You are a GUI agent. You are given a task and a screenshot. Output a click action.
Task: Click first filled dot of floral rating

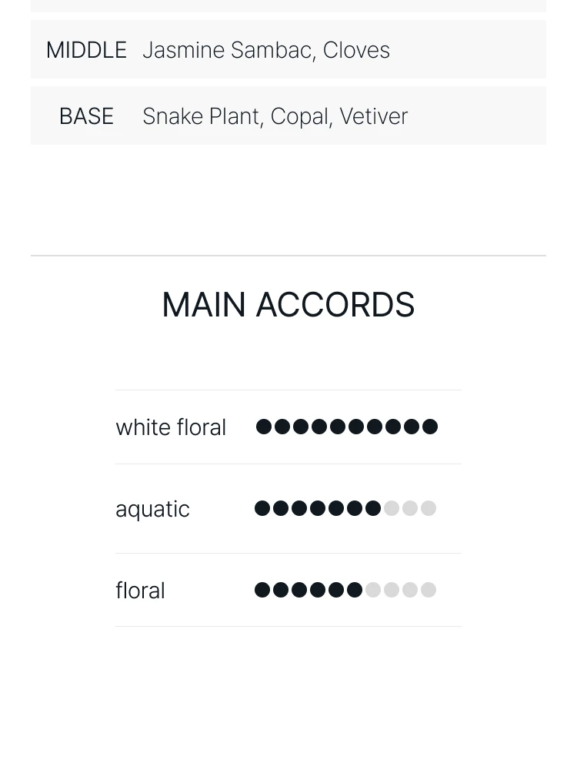[262, 590]
